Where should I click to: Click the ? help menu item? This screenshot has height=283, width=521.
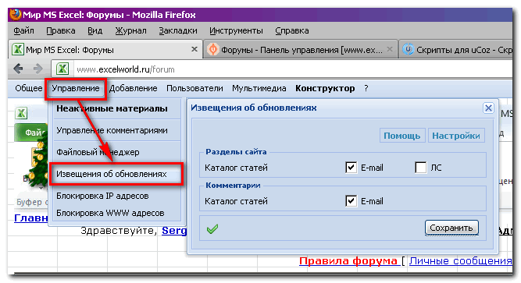366,88
